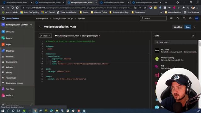
Task: Open Overview in the sidebar
Action: [x=10, y=32]
